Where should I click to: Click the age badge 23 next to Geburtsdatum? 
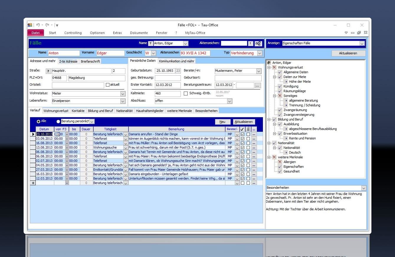click(x=178, y=71)
